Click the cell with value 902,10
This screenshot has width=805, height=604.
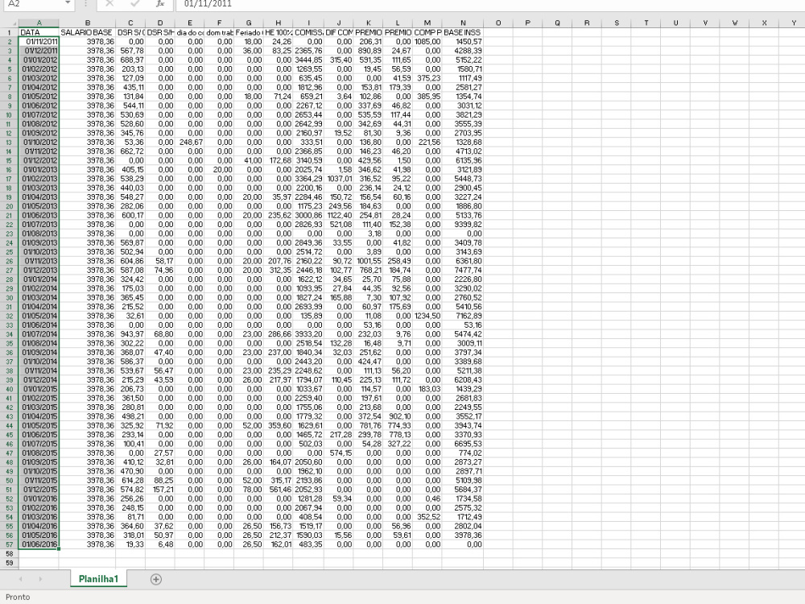tap(398, 416)
